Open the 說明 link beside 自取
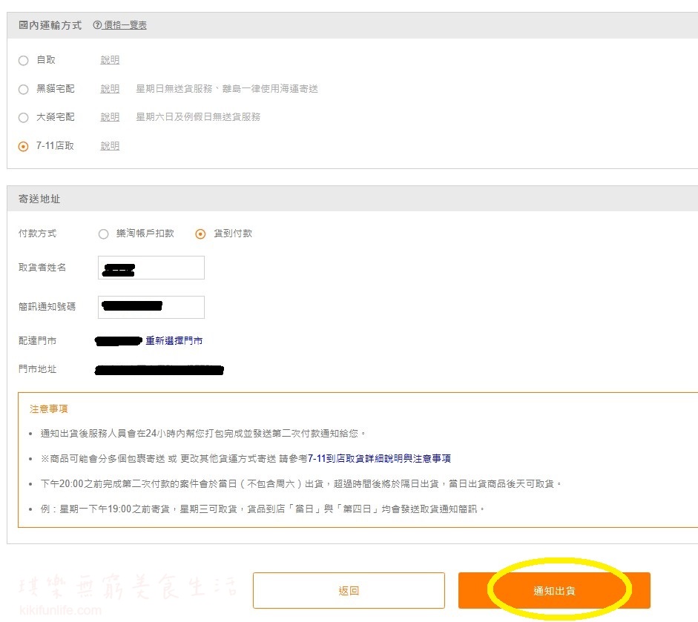Viewport: 698px width, 622px height. (x=109, y=60)
